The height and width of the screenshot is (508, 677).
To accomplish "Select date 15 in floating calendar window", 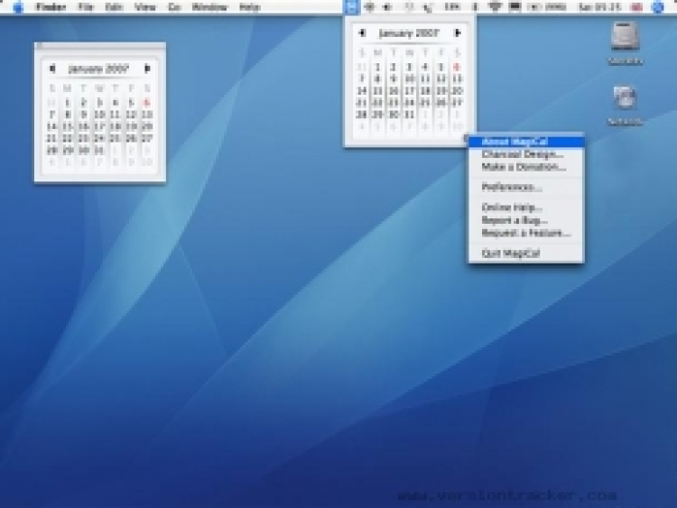I will click(x=68, y=126).
